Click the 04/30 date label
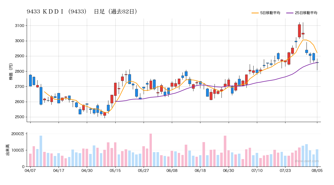This screenshot has height=185, width=334. tap(87, 170)
